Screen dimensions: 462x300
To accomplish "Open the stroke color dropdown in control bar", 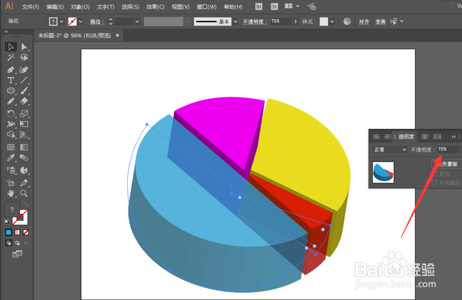I will coord(81,22).
